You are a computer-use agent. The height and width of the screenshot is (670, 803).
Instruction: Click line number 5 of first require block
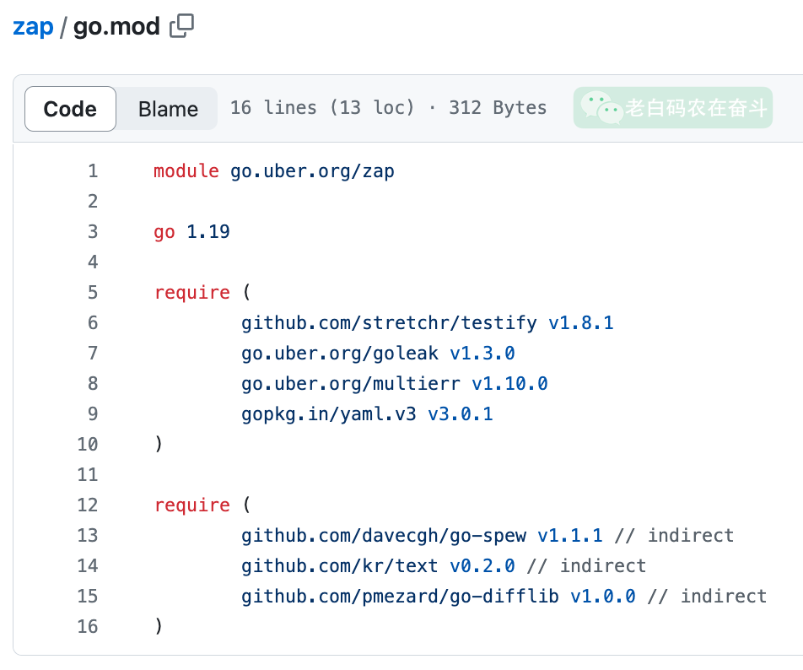pos(92,293)
